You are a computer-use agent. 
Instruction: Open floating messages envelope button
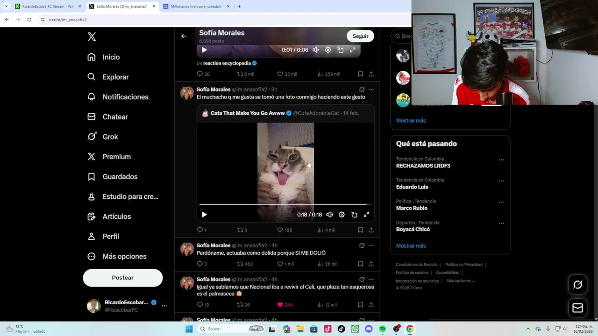click(578, 308)
